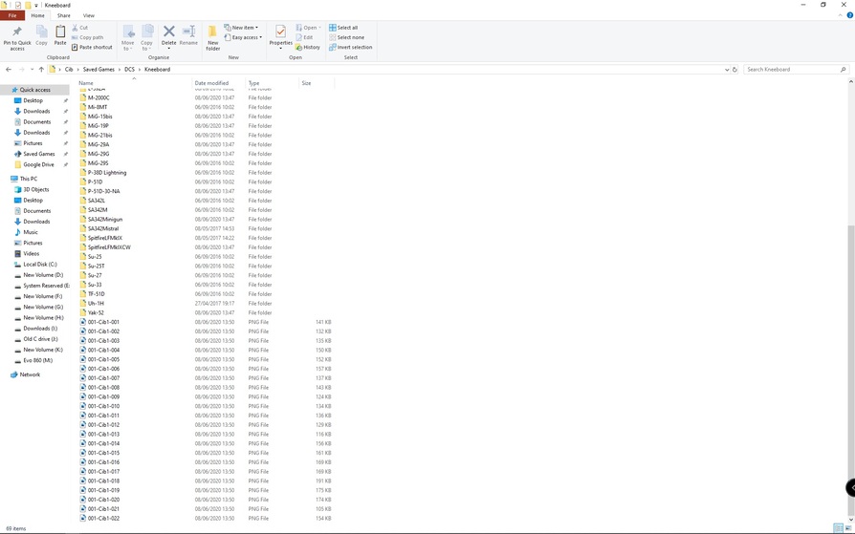Select the M-2000C folder
Image resolution: width=855 pixels, height=534 pixels.
coord(99,97)
